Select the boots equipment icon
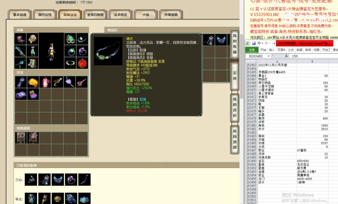 point(32,63)
